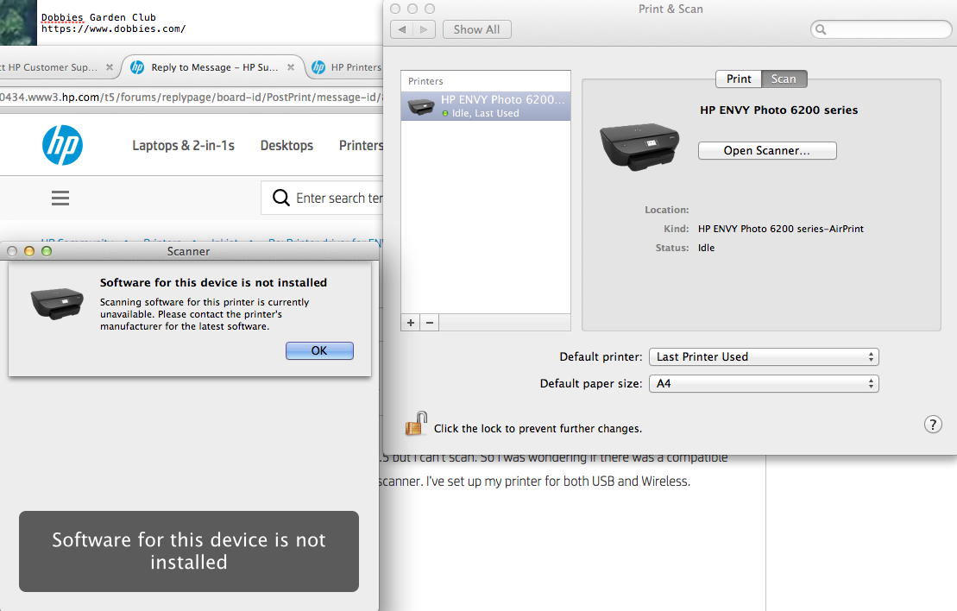Click the browser address bar URL
The height and width of the screenshot is (611, 957).
(191, 97)
